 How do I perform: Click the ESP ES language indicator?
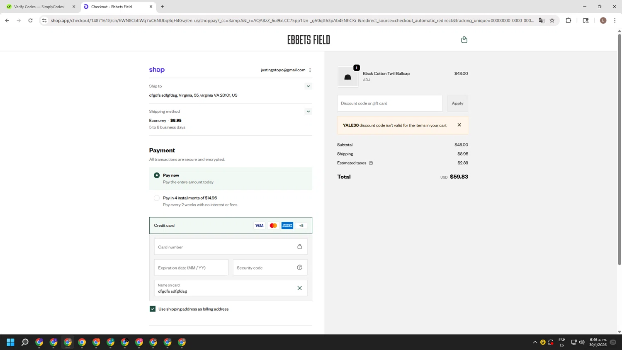point(561,342)
